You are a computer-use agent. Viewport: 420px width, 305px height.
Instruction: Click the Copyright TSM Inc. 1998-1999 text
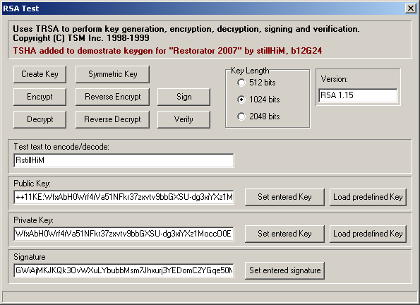click(x=81, y=38)
